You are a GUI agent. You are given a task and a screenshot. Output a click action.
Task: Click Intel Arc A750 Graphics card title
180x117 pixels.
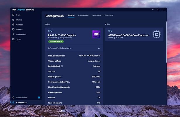tap(62, 35)
